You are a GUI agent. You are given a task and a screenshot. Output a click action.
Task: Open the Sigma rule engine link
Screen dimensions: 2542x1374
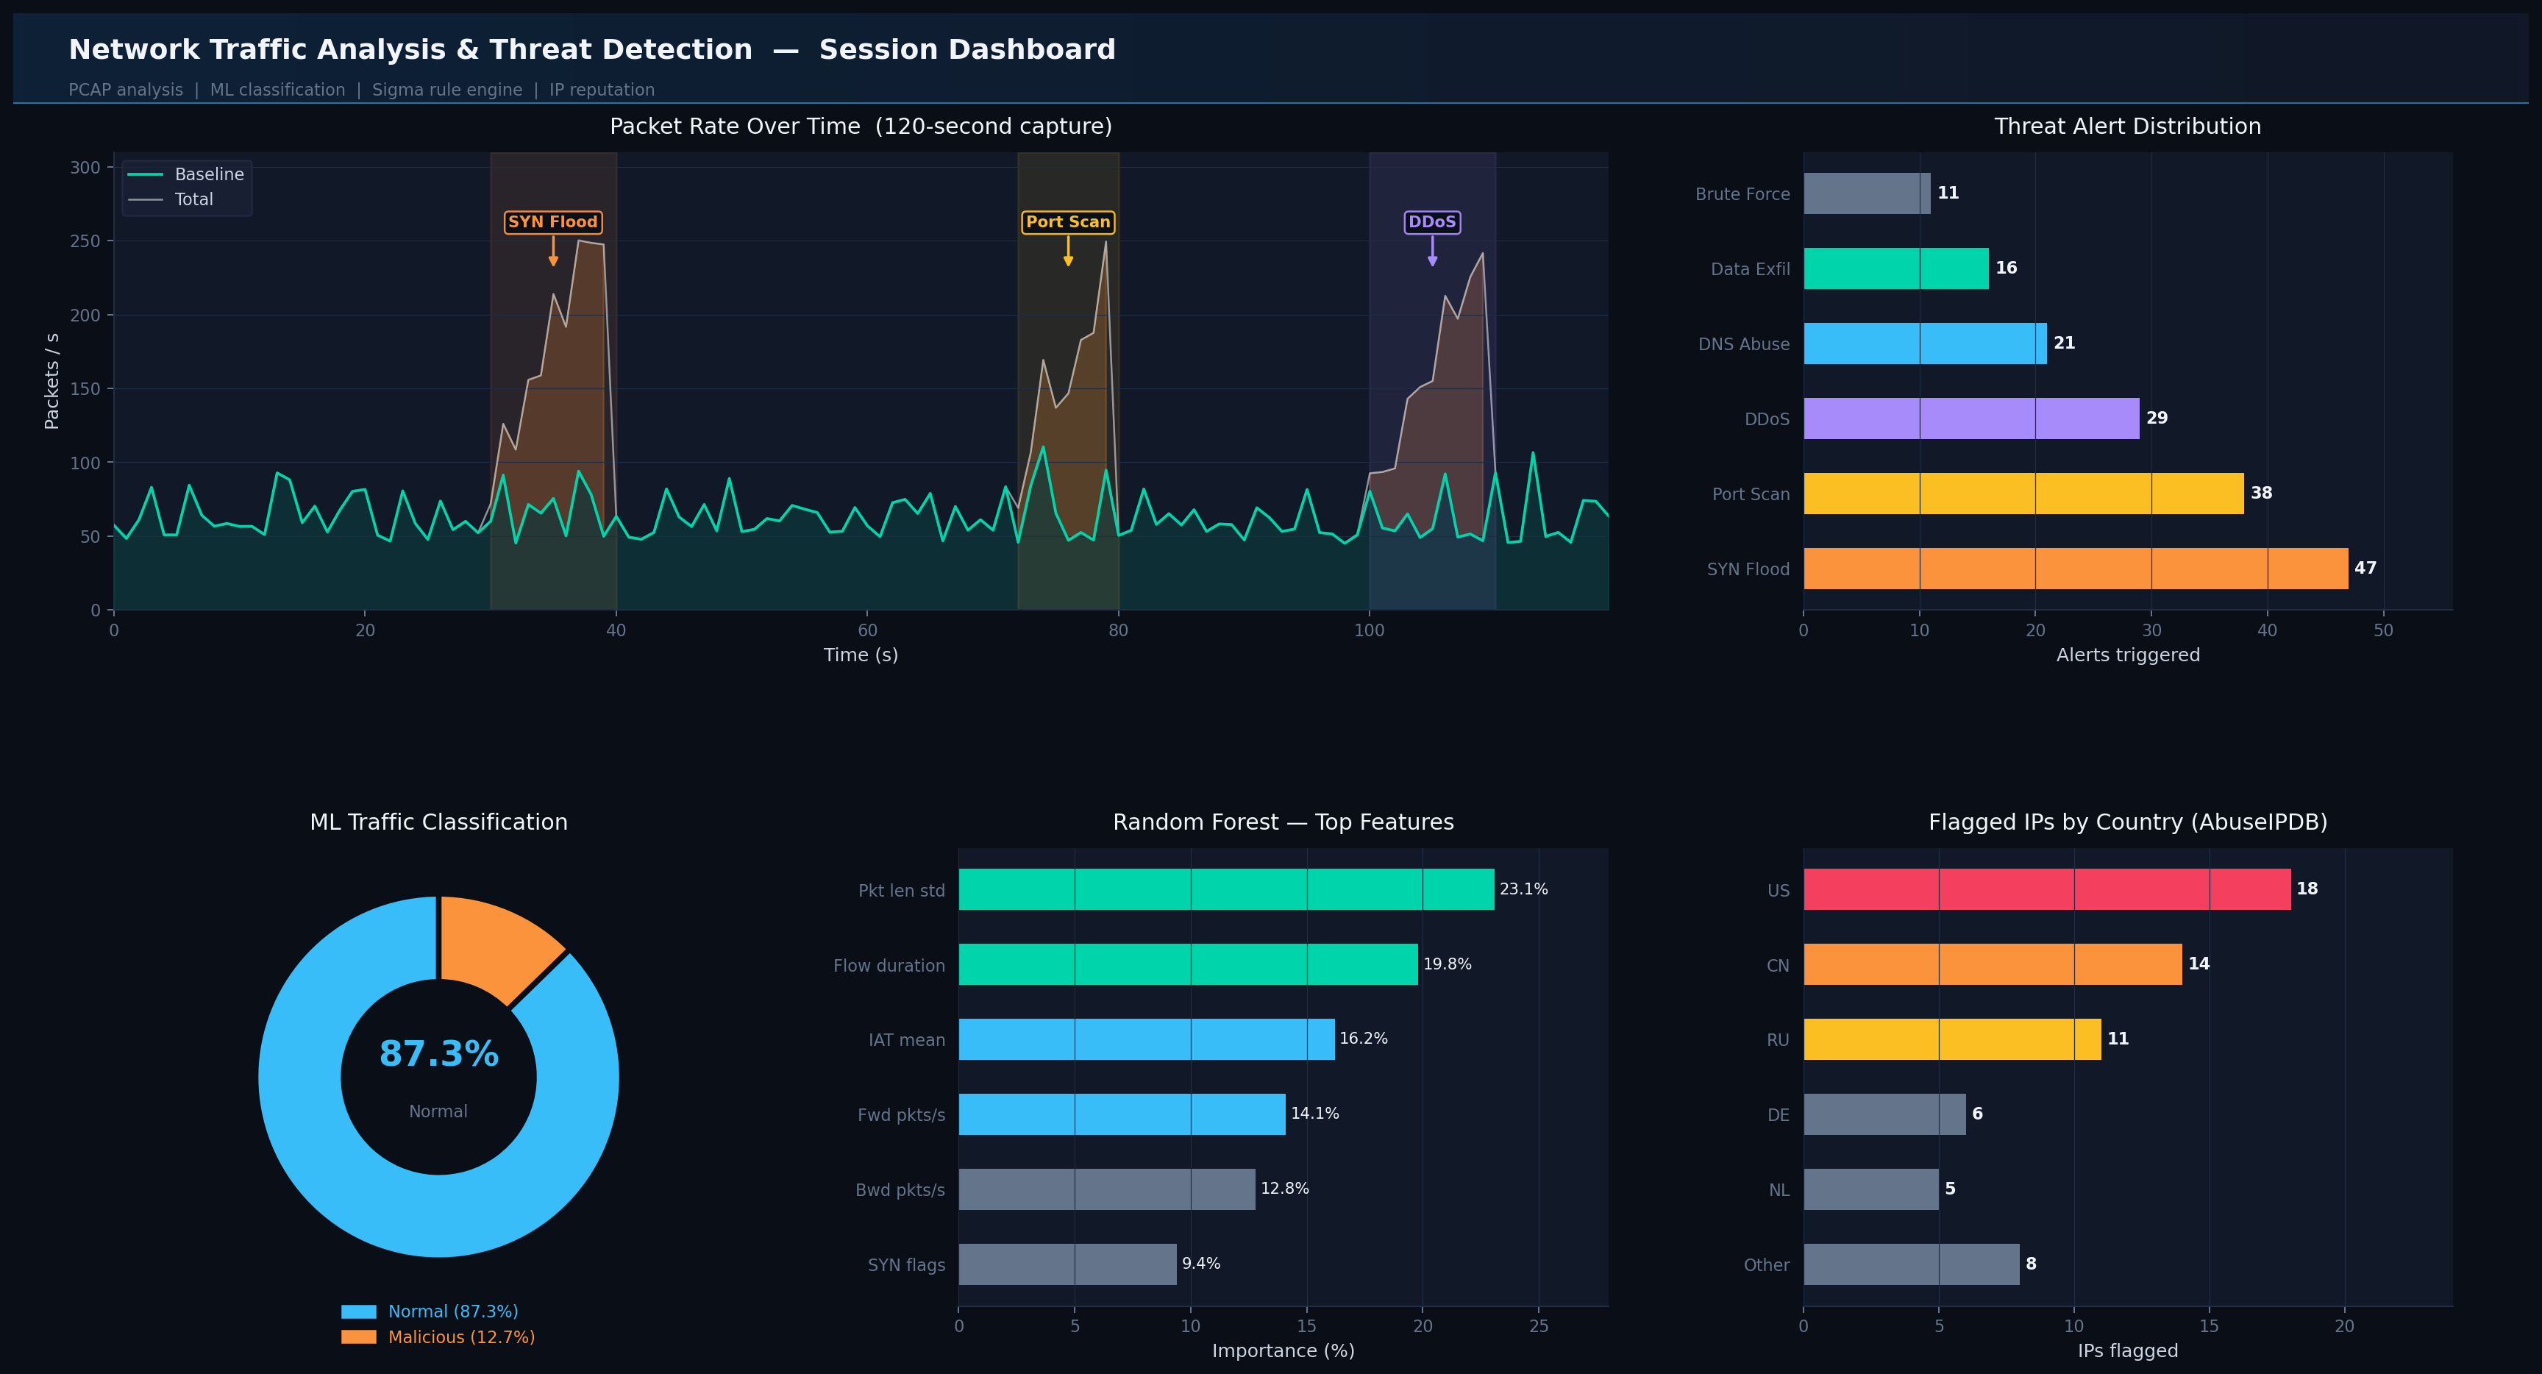click(447, 89)
